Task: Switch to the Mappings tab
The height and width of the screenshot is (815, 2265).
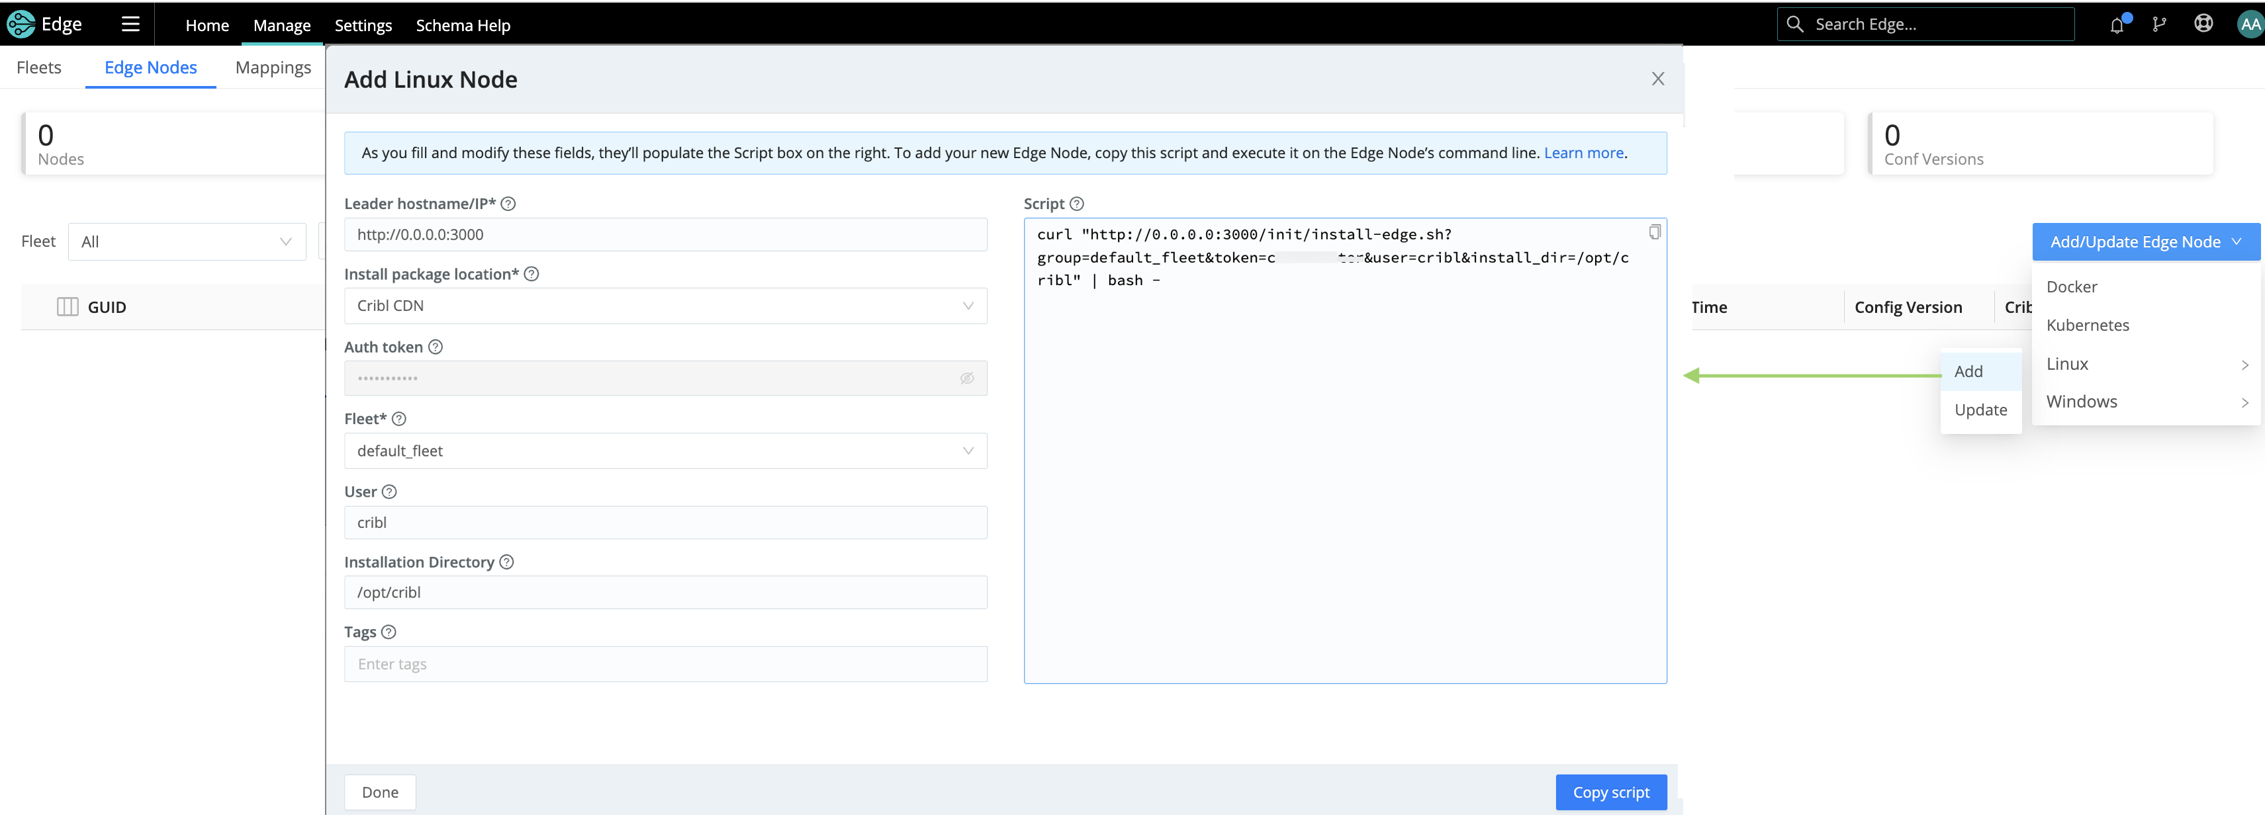Action: tap(273, 67)
